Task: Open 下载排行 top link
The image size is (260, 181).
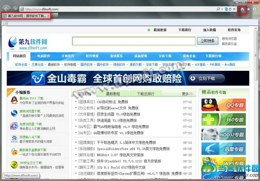Action: coord(185,30)
